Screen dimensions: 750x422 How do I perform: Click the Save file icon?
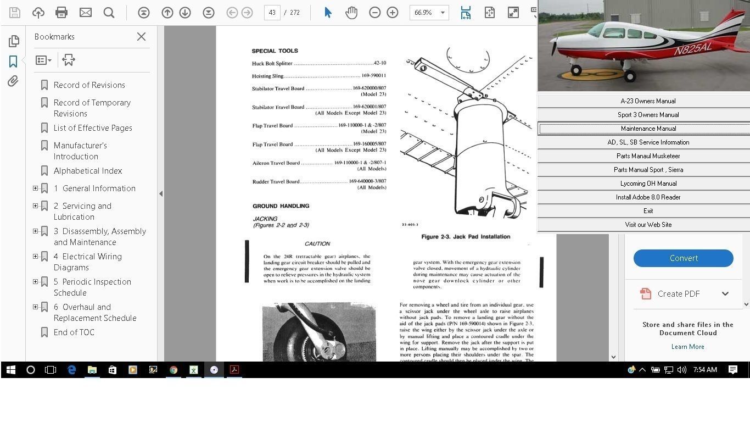pyautogui.click(x=15, y=12)
